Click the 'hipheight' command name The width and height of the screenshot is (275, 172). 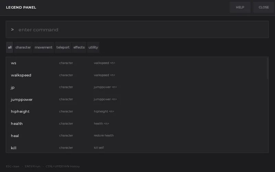[20, 111]
